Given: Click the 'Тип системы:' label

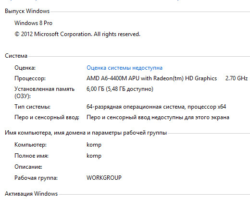Looking at the screenshot, I should [32, 107].
